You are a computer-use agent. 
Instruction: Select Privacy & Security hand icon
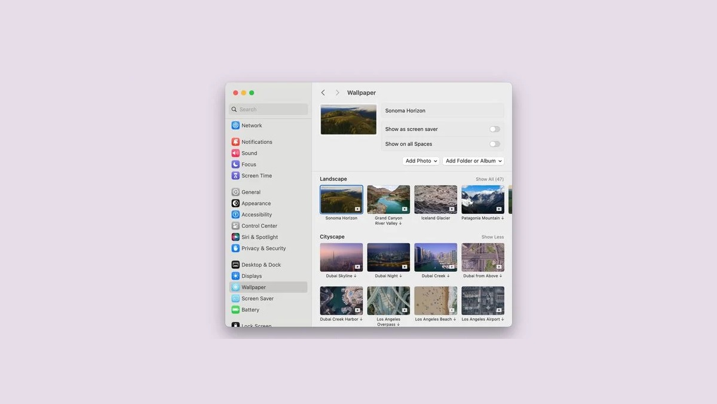pos(235,249)
